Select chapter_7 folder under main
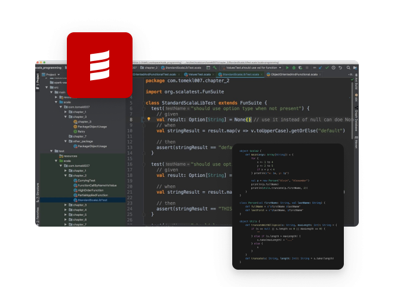The width and height of the screenshot is (394, 287). [x=78, y=136]
